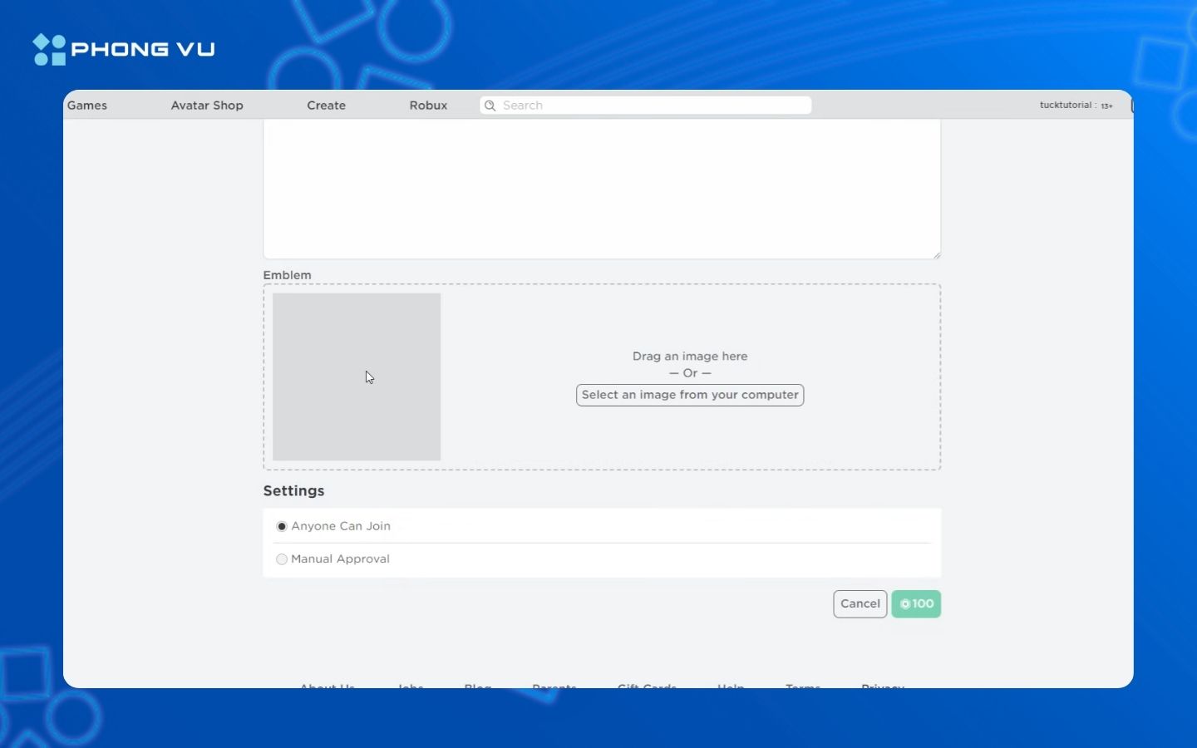Open the Gift Cards footer link
This screenshot has height=748, width=1197.
tap(647, 686)
